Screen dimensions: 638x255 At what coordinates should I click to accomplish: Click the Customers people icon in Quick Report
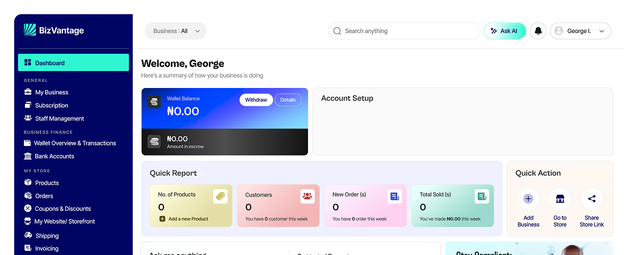click(x=307, y=197)
